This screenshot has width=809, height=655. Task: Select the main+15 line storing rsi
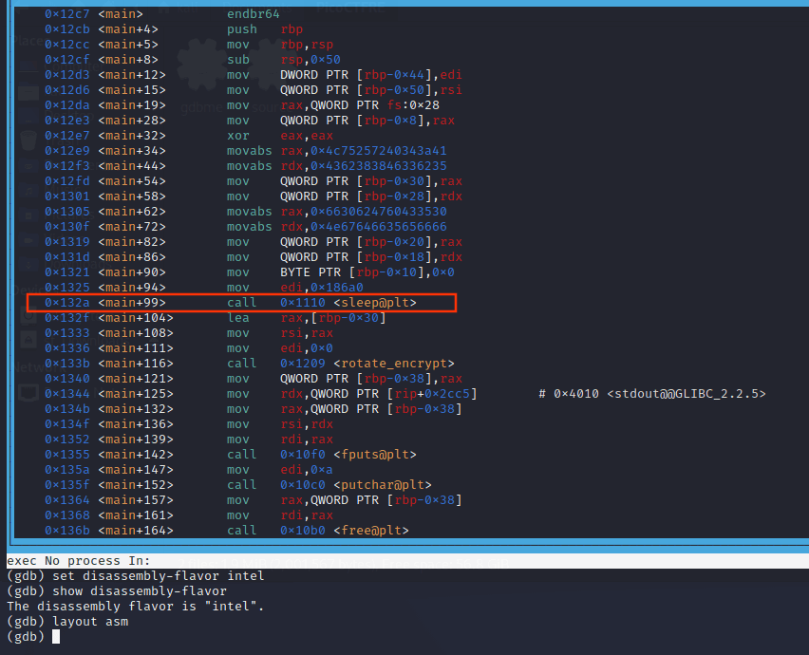pyautogui.click(x=254, y=90)
